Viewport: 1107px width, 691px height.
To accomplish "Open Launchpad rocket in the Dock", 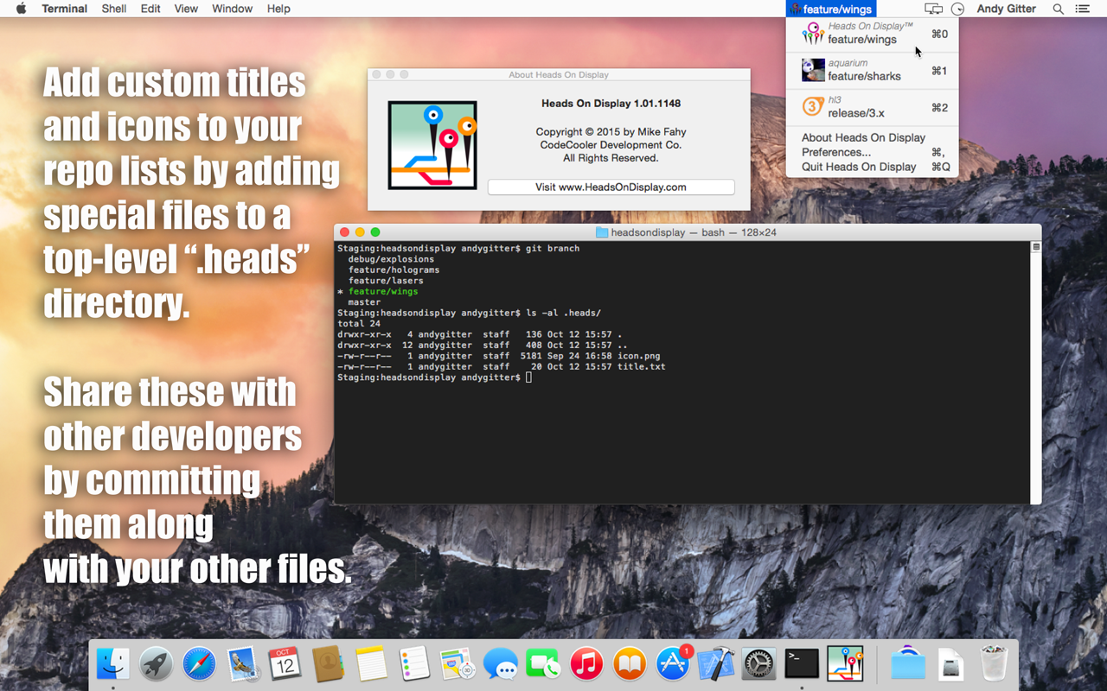I will (157, 664).
